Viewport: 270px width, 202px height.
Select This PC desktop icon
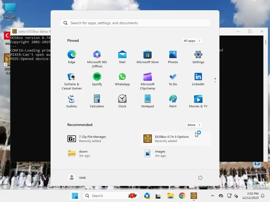(x=10, y=11)
